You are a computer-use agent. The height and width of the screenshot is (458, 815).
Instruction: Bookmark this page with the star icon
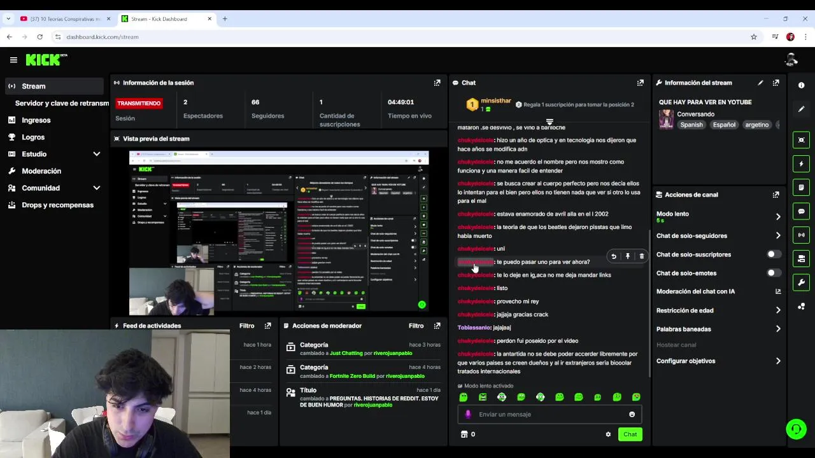click(754, 37)
